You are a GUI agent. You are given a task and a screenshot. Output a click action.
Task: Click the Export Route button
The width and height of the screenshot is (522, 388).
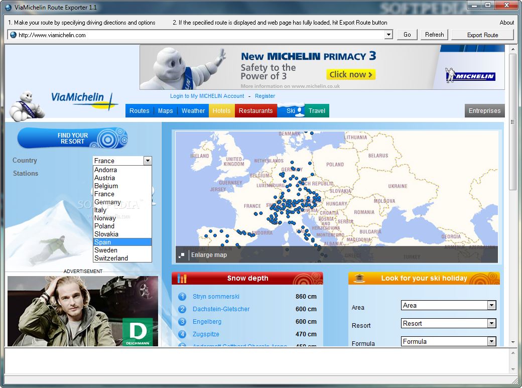coord(482,35)
